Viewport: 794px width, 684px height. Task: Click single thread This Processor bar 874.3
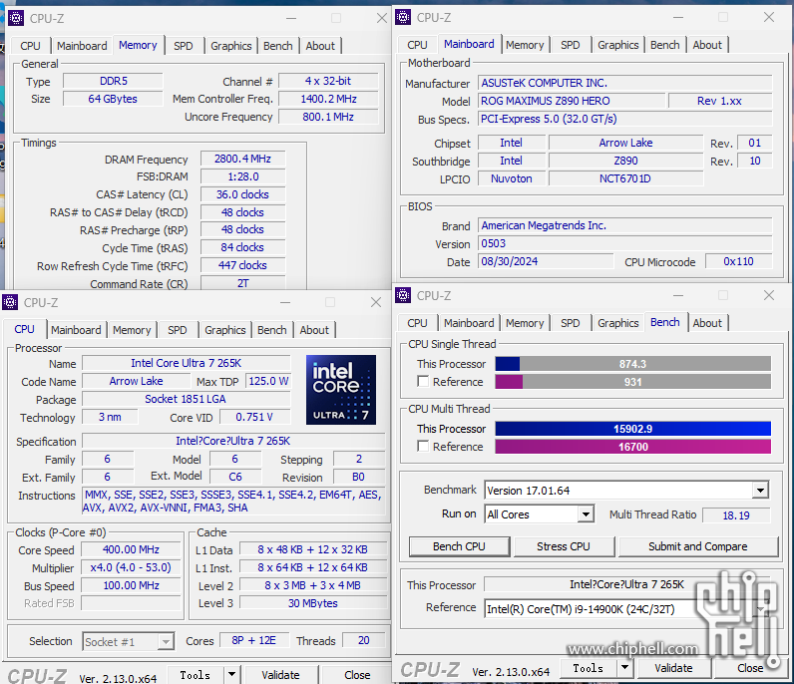click(x=633, y=364)
